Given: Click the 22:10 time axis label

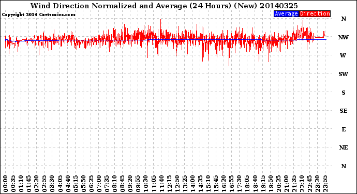Looking at the screenshot, I should pos(302,184).
